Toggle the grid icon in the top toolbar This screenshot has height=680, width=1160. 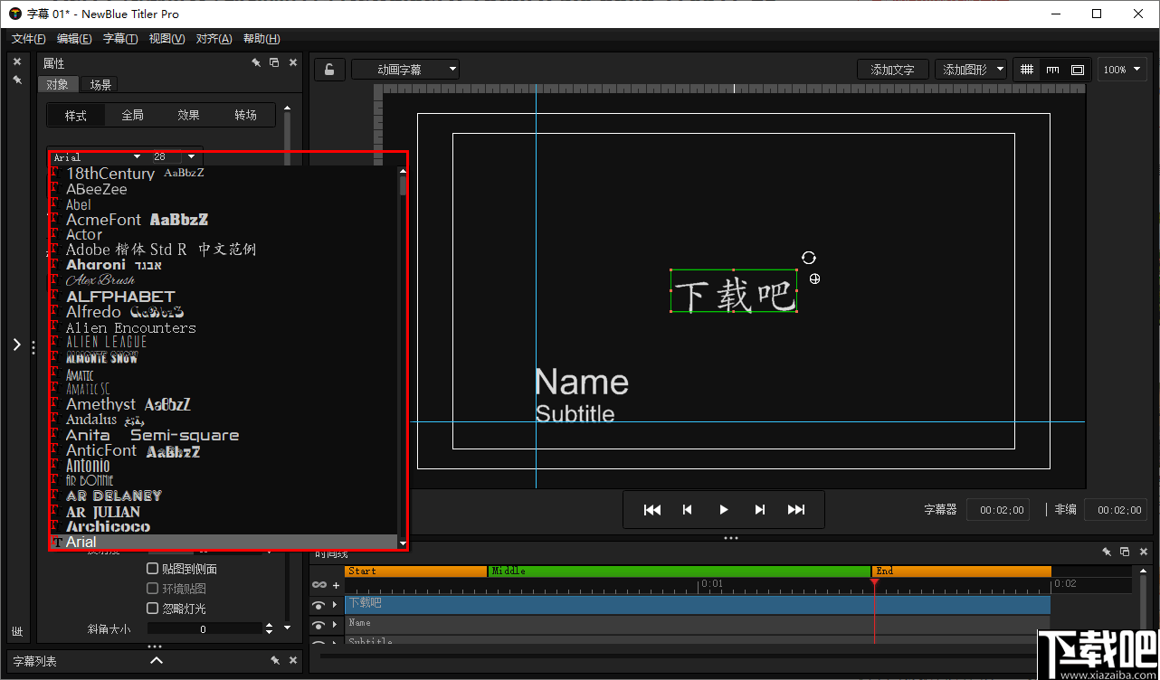1027,69
